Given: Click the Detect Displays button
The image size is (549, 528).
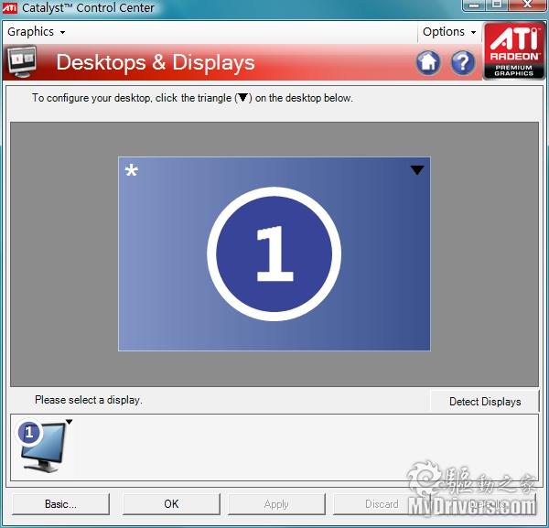Looking at the screenshot, I should coord(485,401).
